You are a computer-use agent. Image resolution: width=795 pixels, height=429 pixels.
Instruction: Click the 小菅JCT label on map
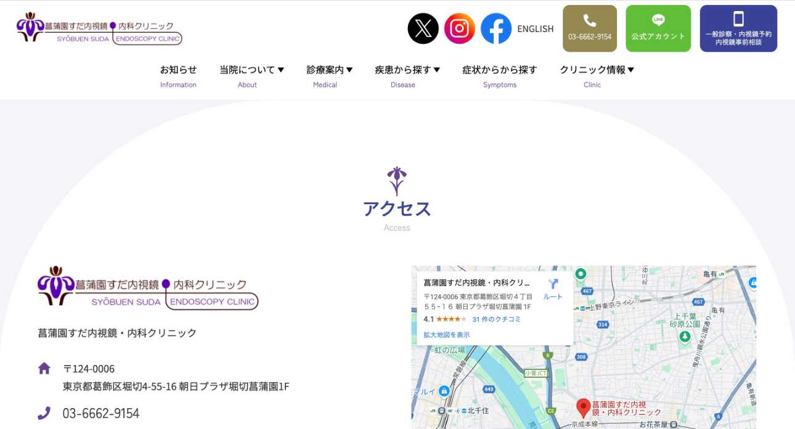tap(536, 374)
